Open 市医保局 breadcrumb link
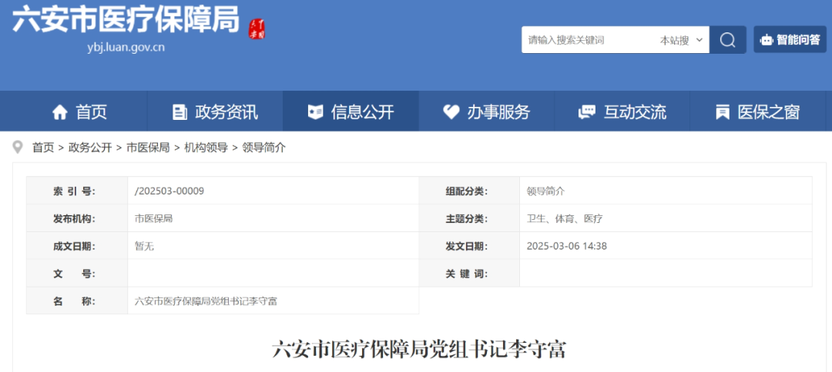Viewport: 832px width, 372px height. [x=148, y=148]
